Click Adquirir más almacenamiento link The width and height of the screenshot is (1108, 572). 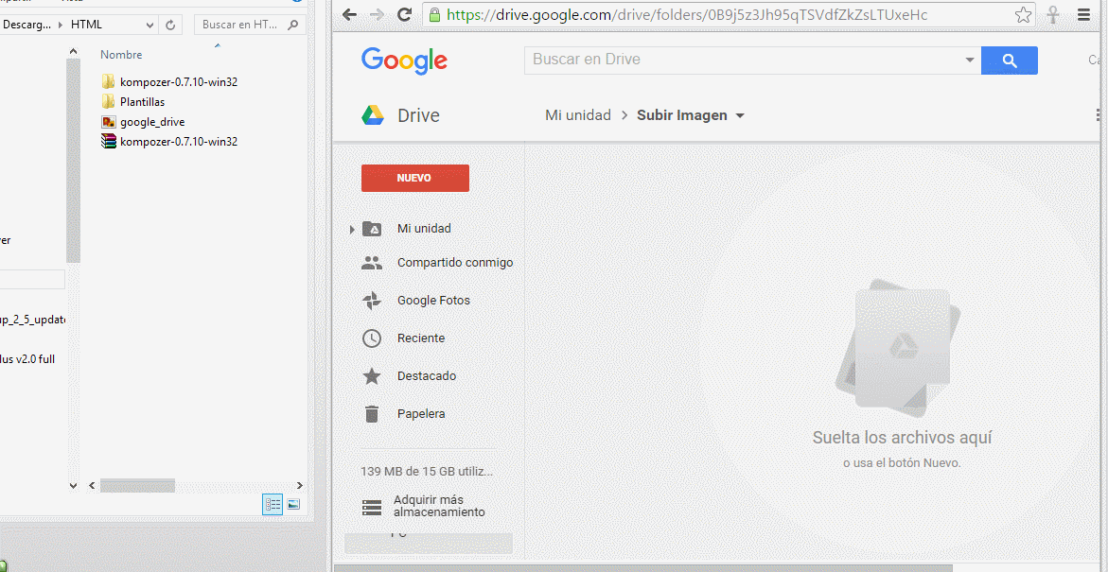tap(439, 507)
